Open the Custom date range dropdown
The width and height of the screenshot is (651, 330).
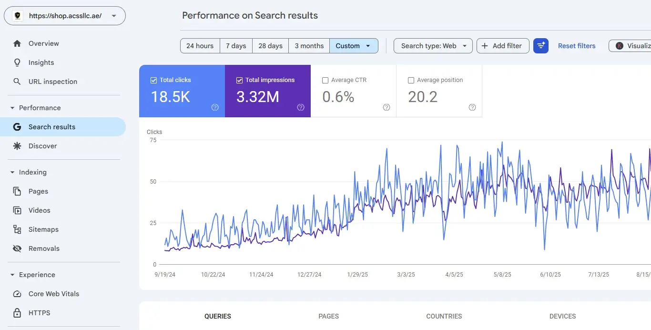click(x=354, y=45)
